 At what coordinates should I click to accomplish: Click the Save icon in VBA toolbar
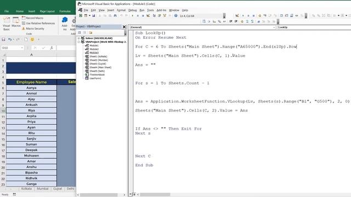pos(94,16)
